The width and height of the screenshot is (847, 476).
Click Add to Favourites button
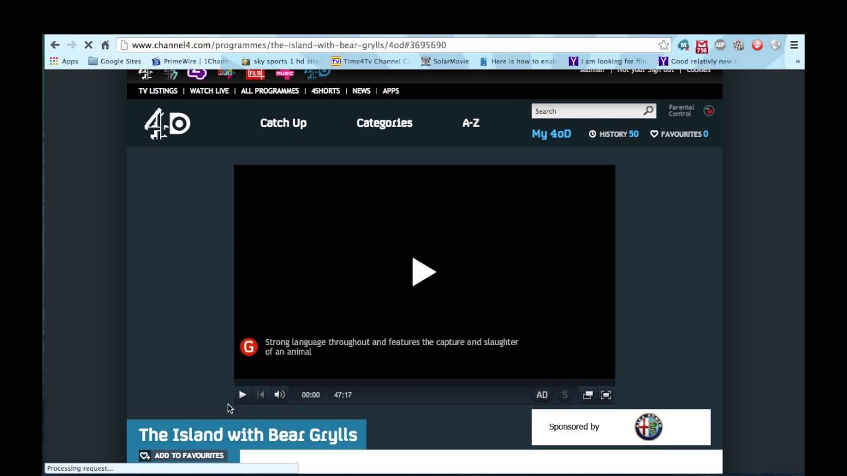coord(183,456)
